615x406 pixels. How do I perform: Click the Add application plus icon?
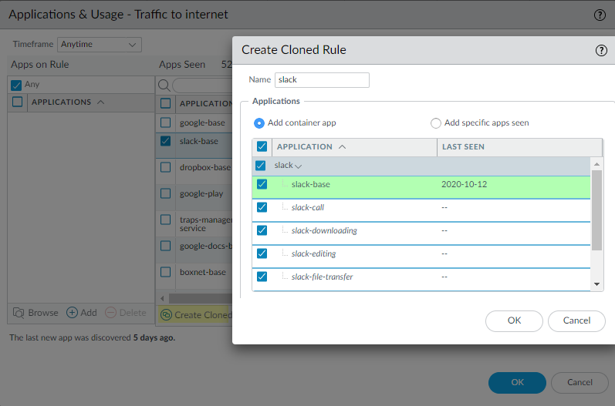[x=72, y=313]
